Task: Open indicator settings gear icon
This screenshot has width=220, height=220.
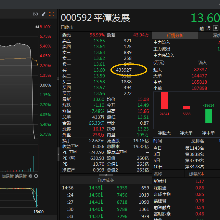Action: (x=30, y=176)
